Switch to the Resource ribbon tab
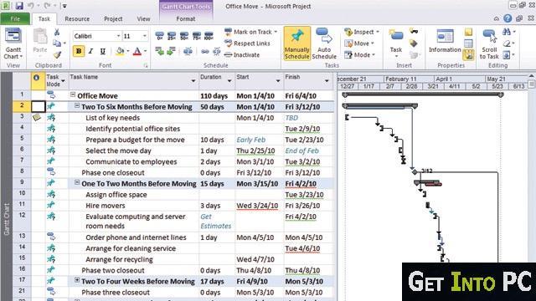The height and width of the screenshot is (301, 536). 77,18
